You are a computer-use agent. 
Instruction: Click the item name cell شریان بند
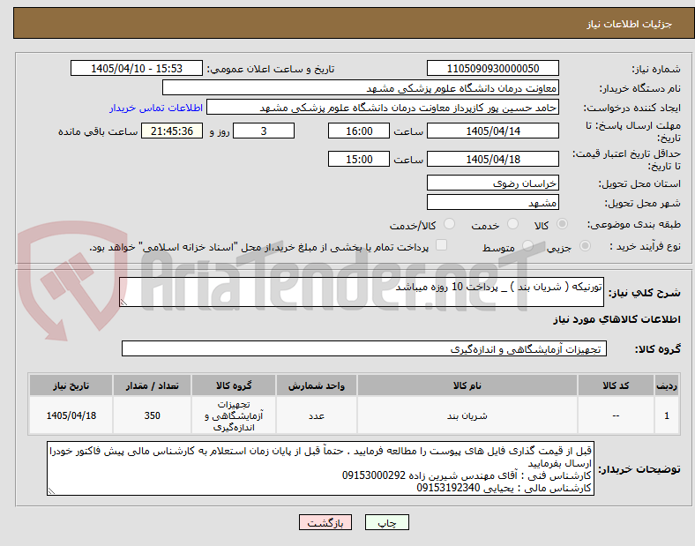(x=467, y=415)
